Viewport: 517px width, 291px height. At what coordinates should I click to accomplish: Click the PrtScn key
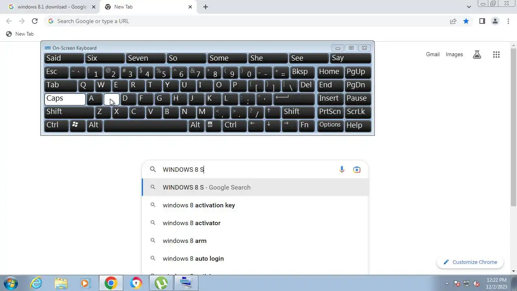click(330, 112)
